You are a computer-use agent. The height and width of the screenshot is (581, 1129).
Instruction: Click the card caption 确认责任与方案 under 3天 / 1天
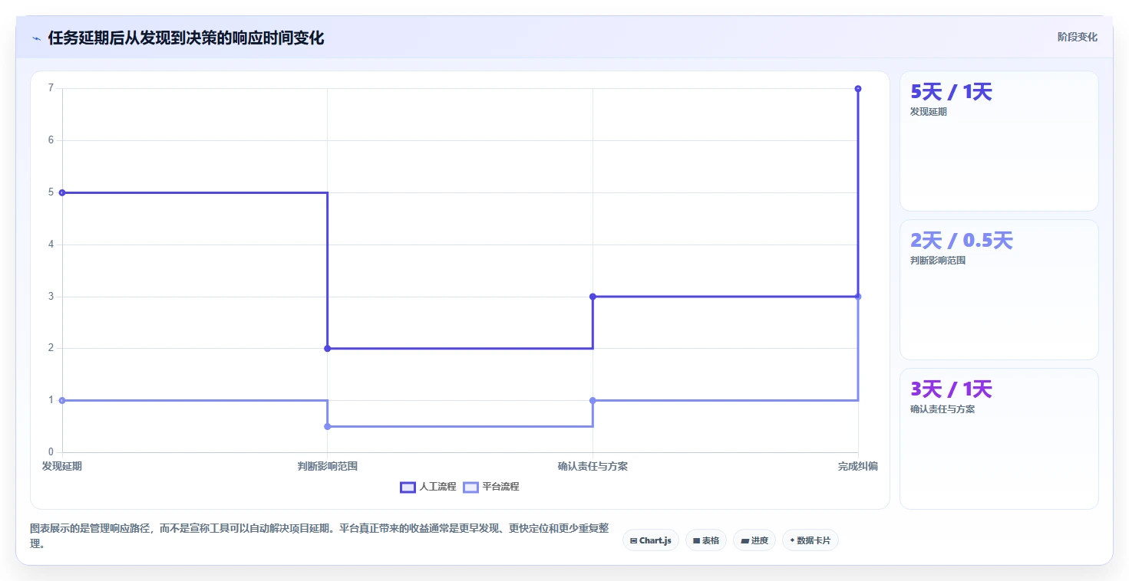click(x=942, y=409)
